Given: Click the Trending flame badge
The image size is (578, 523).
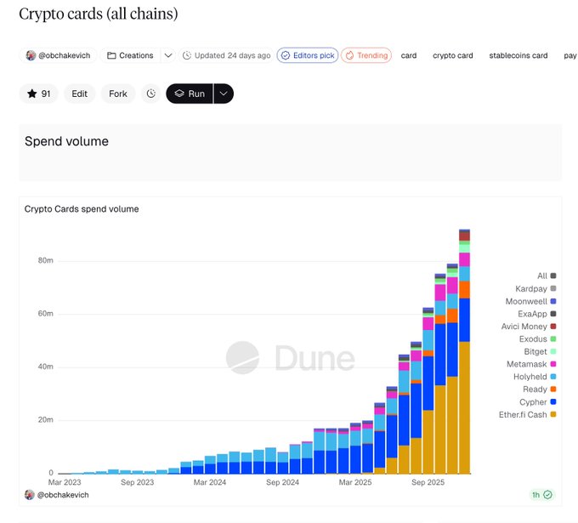Looking at the screenshot, I should 366,55.
